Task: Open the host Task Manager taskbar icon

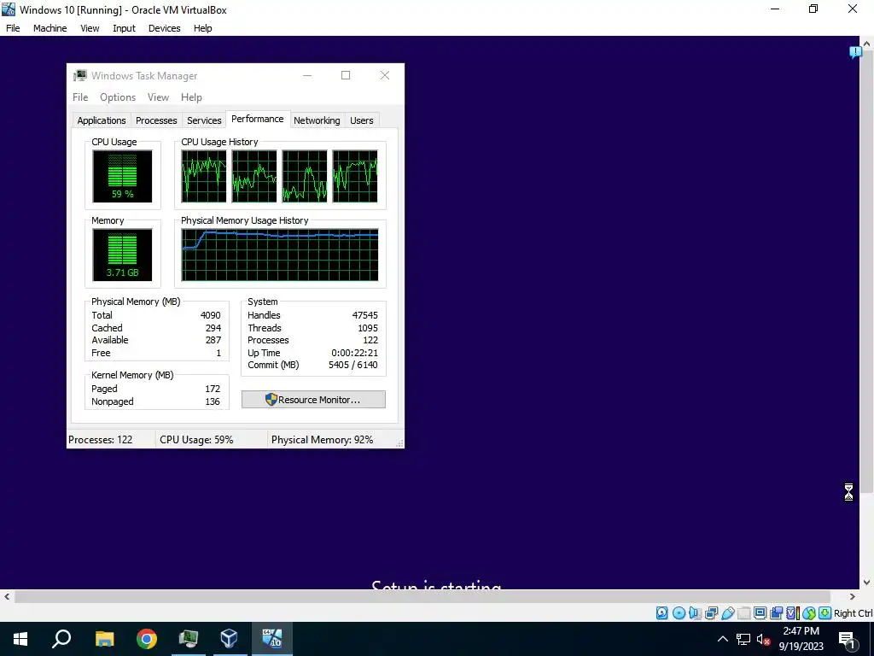Action: 189,639
